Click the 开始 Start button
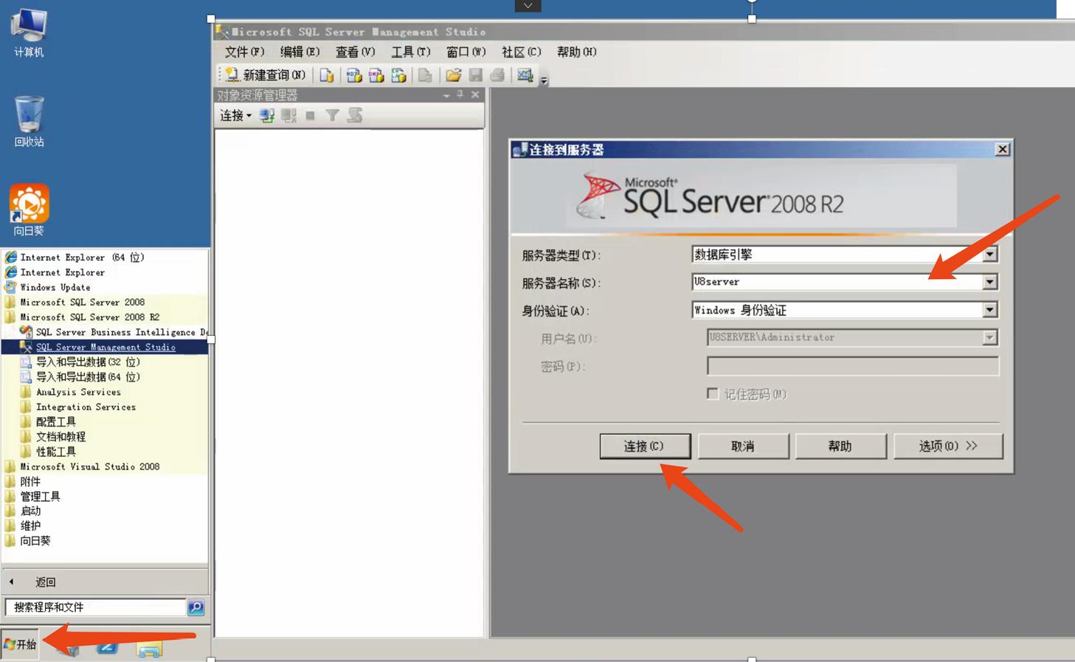Image resolution: width=1075 pixels, height=662 pixels. 20,644
